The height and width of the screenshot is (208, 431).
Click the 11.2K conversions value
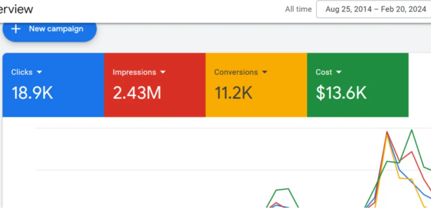pyautogui.click(x=233, y=93)
